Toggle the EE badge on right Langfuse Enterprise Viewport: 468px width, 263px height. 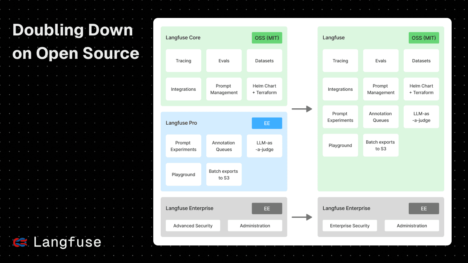pyautogui.click(x=424, y=208)
